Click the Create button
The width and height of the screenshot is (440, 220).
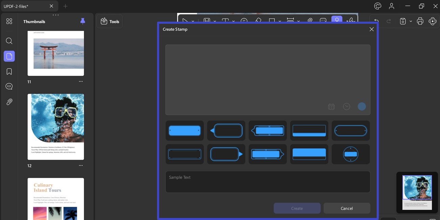pos(297,208)
